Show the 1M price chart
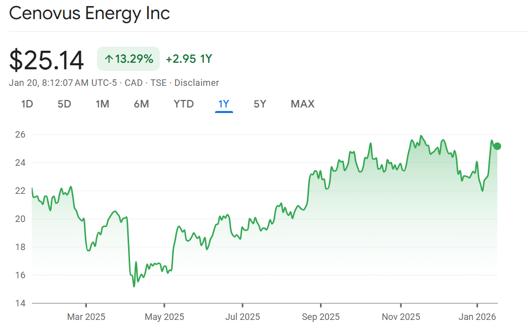This screenshot has height=335, width=528. click(102, 104)
